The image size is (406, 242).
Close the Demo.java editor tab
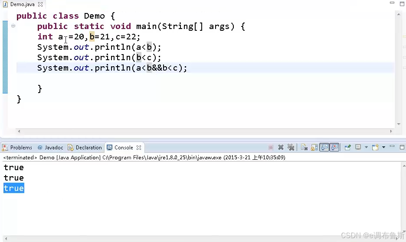[40, 4]
